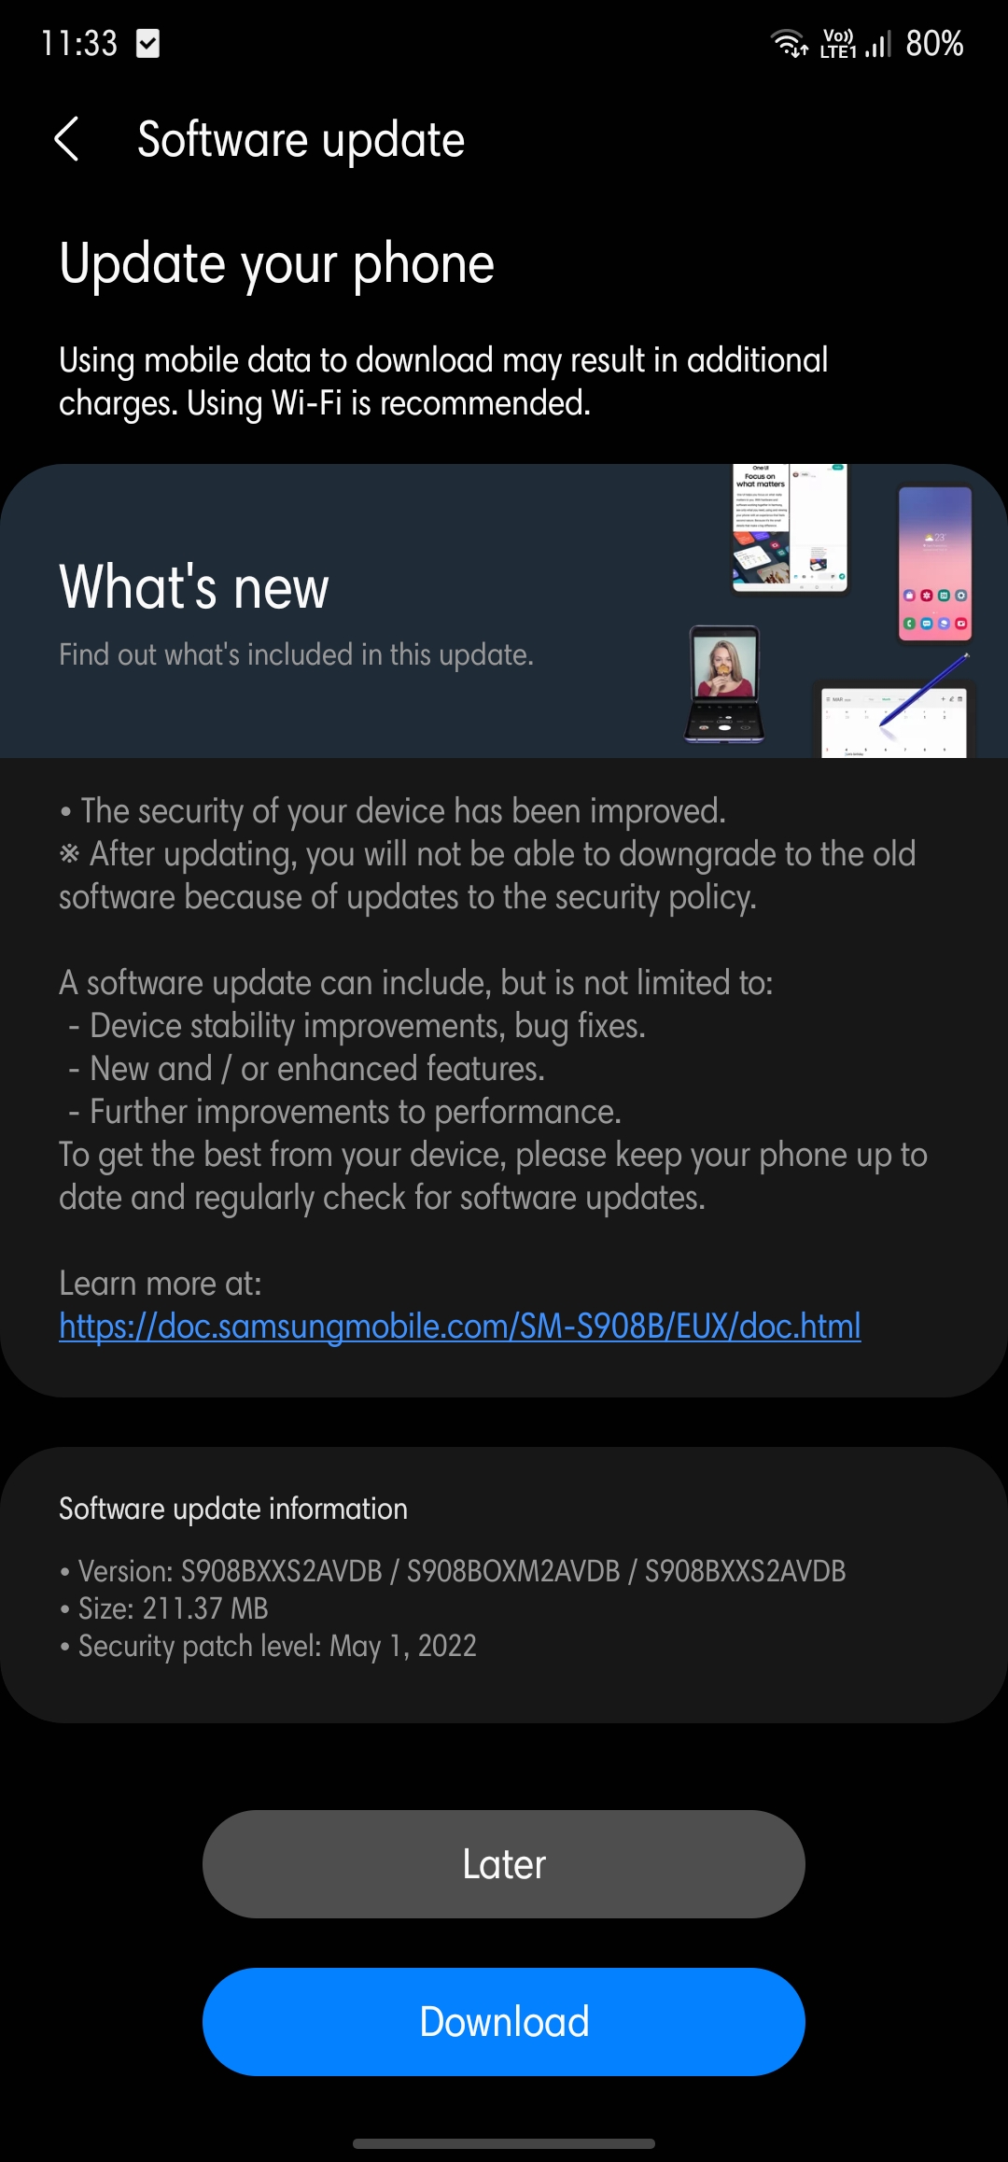
Task: Tap the Software update title
Action: (x=301, y=140)
